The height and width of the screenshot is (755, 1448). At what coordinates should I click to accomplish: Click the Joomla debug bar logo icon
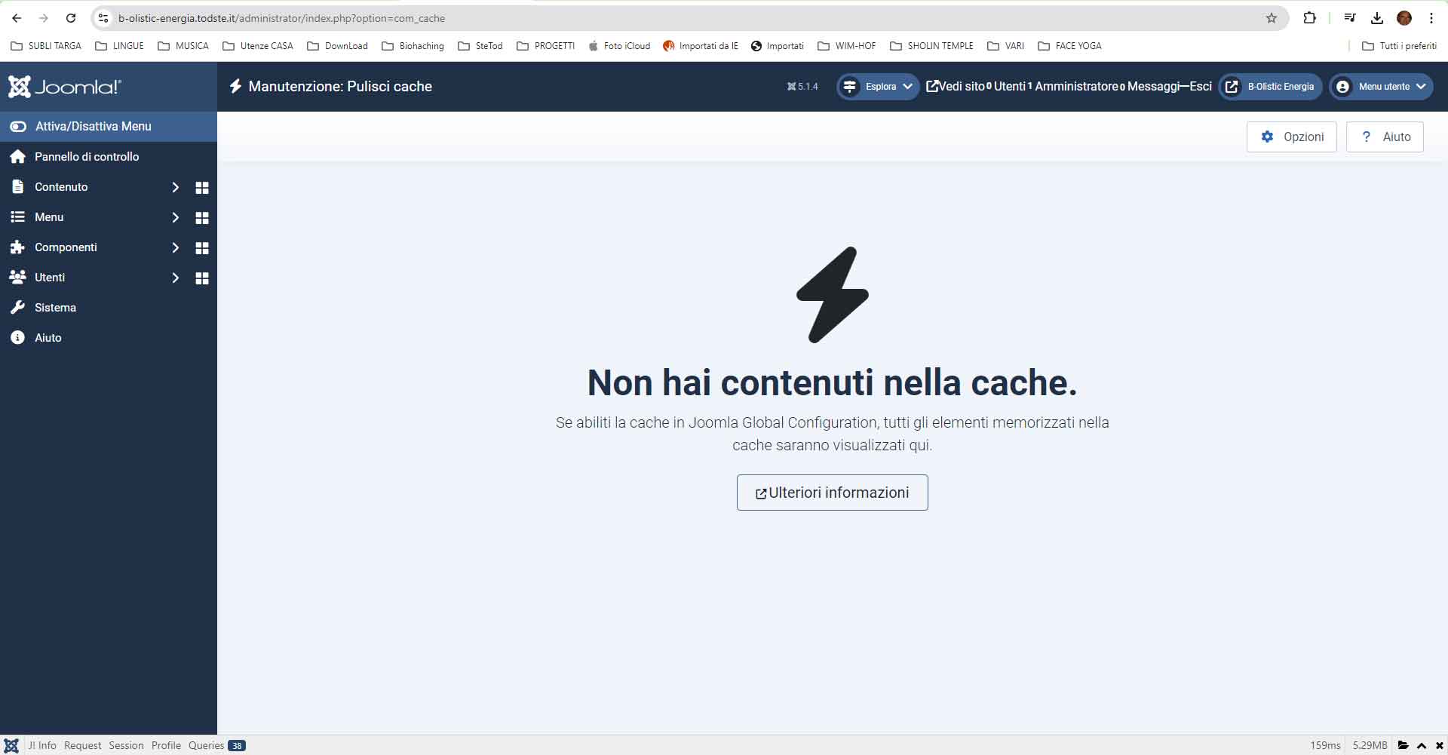tap(11, 745)
